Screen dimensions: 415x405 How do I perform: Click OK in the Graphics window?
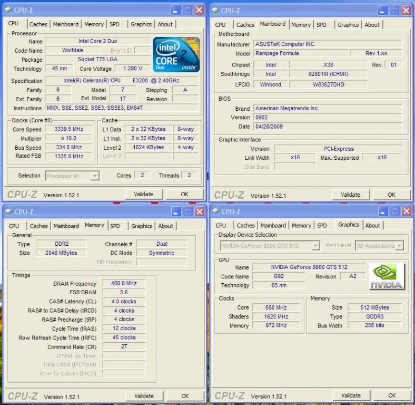[392, 396]
